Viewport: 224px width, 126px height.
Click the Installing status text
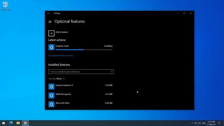(x=108, y=46)
